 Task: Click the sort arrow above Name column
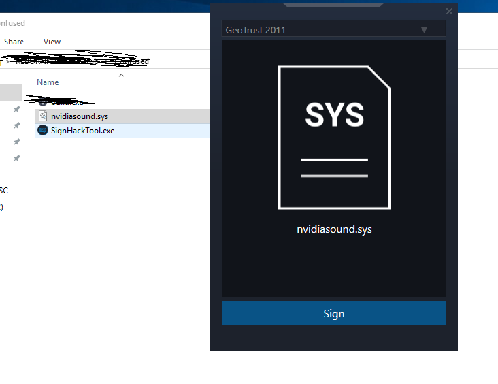[121, 76]
